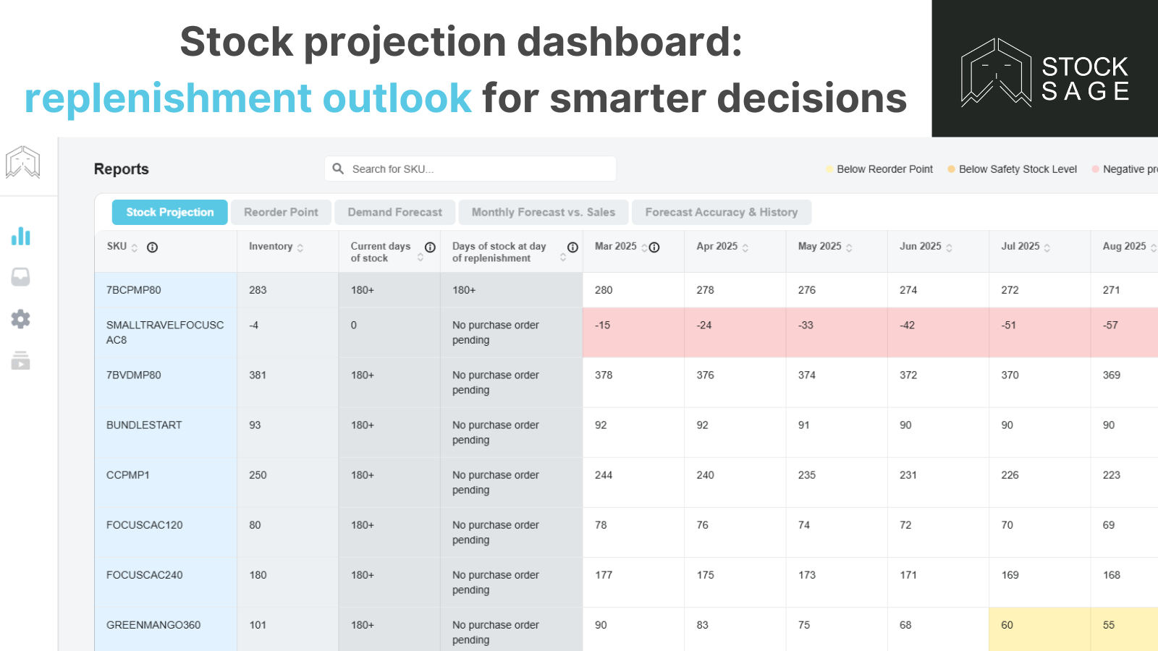Click the Search for SKU input field
The height and width of the screenshot is (651, 1158).
(478, 169)
